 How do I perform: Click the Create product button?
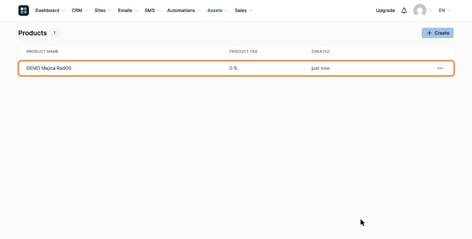click(438, 33)
